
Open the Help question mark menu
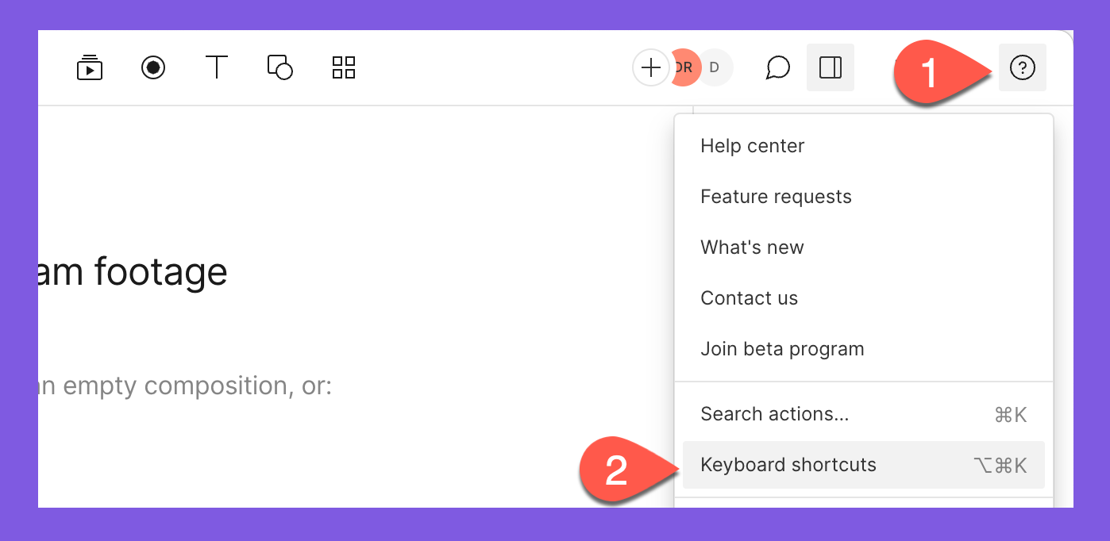tap(1023, 67)
